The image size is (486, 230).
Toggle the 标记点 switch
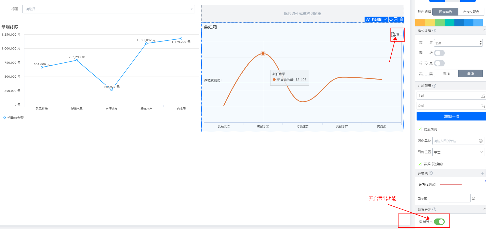[x=439, y=63]
